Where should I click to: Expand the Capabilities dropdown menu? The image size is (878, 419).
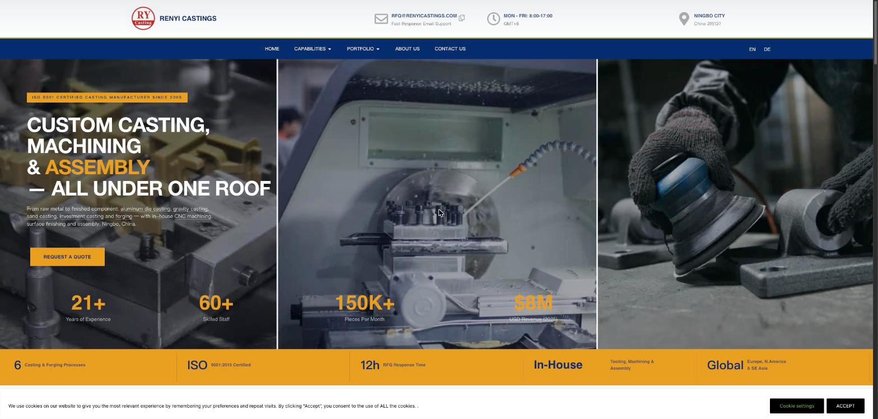312,49
